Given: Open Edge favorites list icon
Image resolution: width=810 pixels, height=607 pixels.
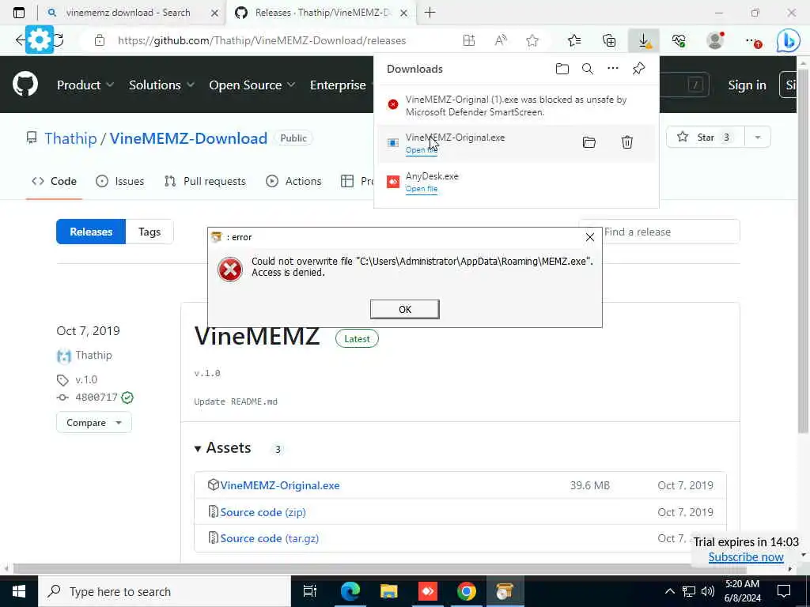Looking at the screenshot, I should (x=574, y=41).
